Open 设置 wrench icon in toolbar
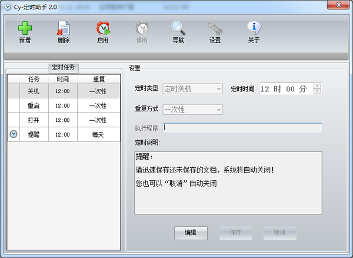 pyautogui.click(x=215, y=28)
